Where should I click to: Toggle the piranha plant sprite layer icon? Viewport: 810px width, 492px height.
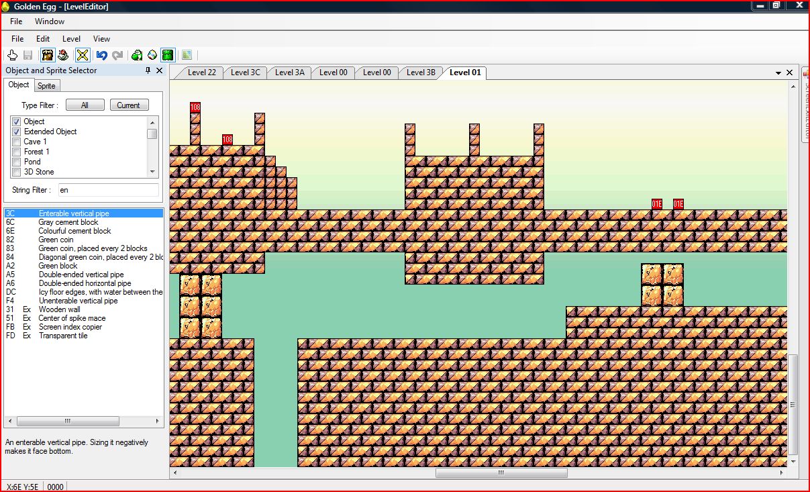pos(63,55)
